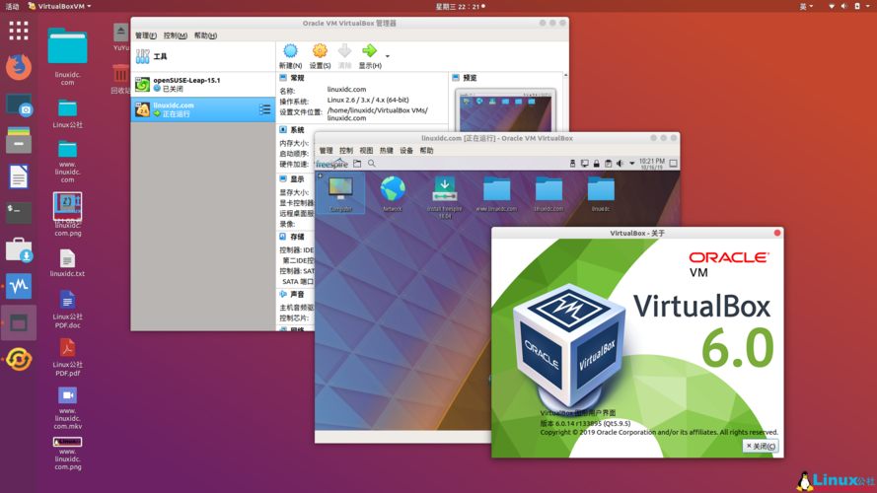Click the guest show desktop panel icon
Image resolution: width=877 pixels, height=493 pixels.
[x=674, y=164]
